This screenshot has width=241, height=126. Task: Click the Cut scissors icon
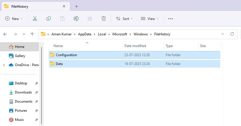[x=35, y=19]
